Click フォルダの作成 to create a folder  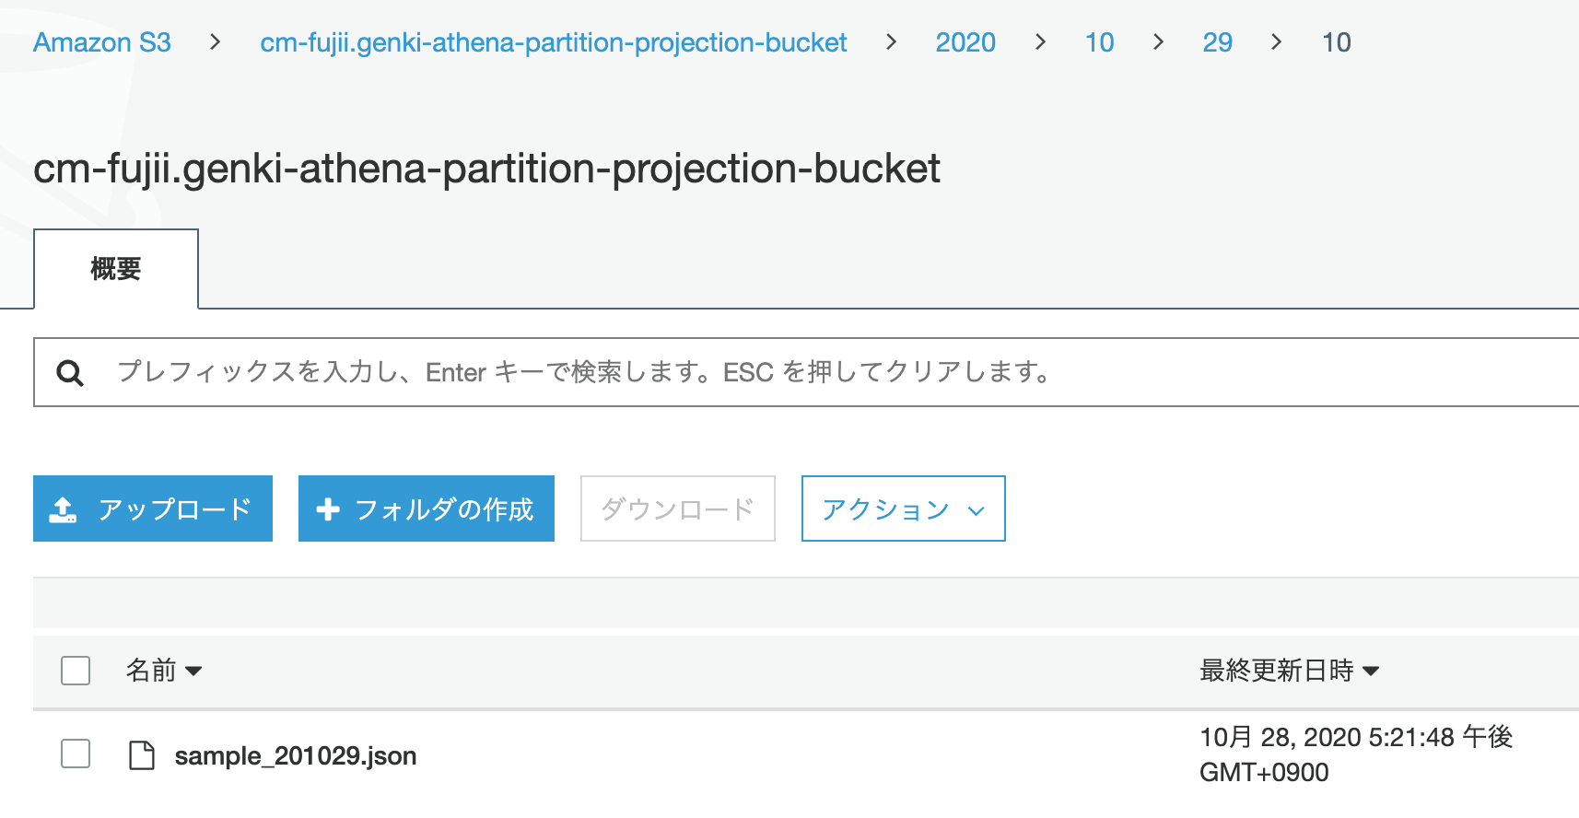(426, 508)
